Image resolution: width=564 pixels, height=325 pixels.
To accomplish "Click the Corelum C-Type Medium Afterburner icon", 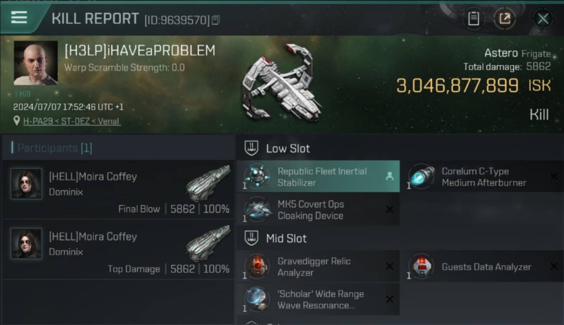I will click(421, 177).
